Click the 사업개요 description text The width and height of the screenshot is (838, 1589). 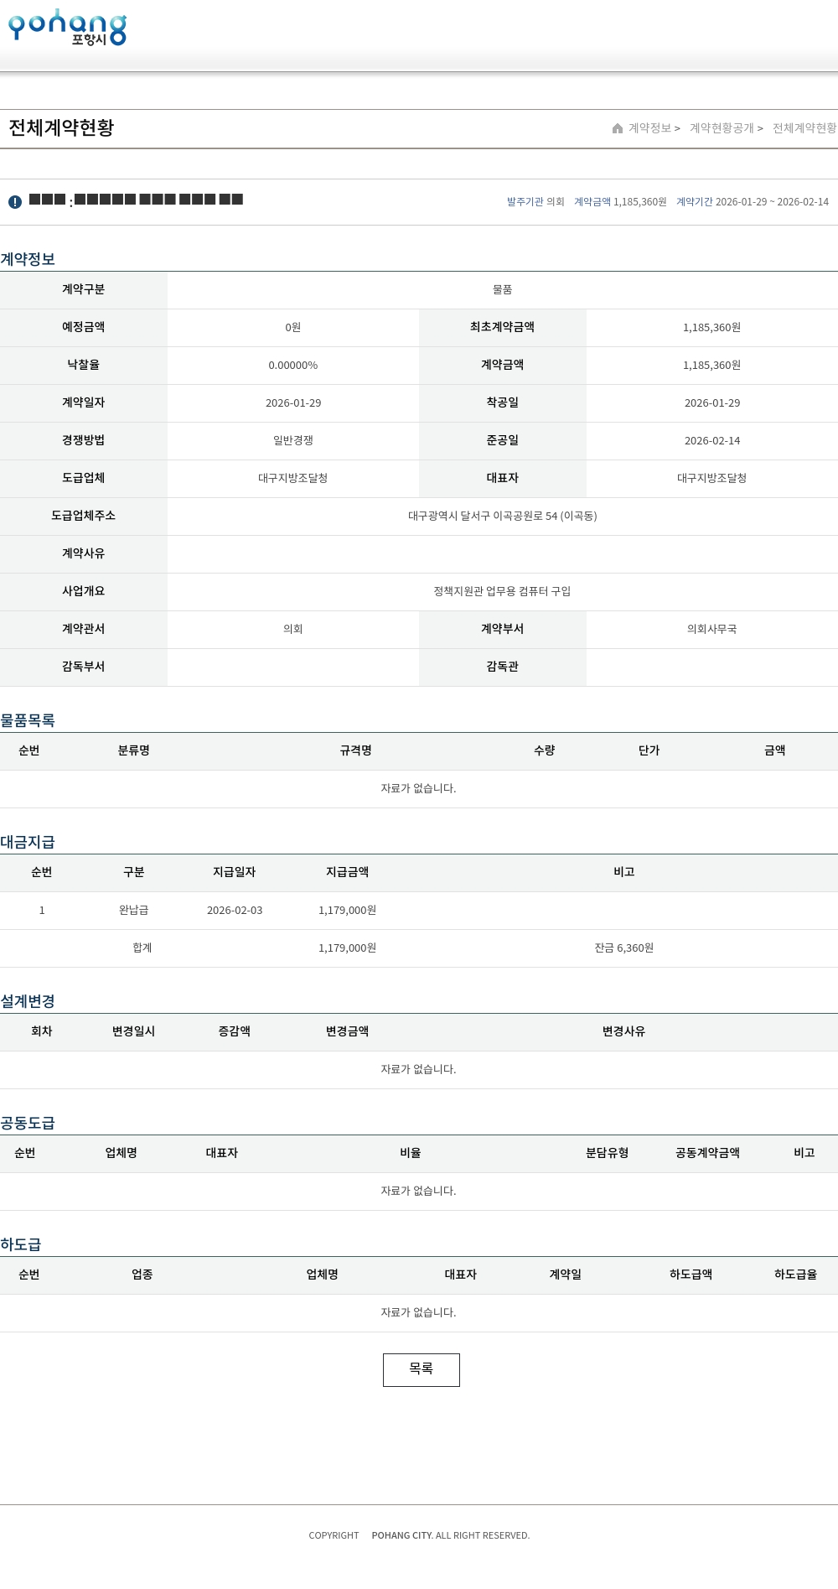coord(502,591)
